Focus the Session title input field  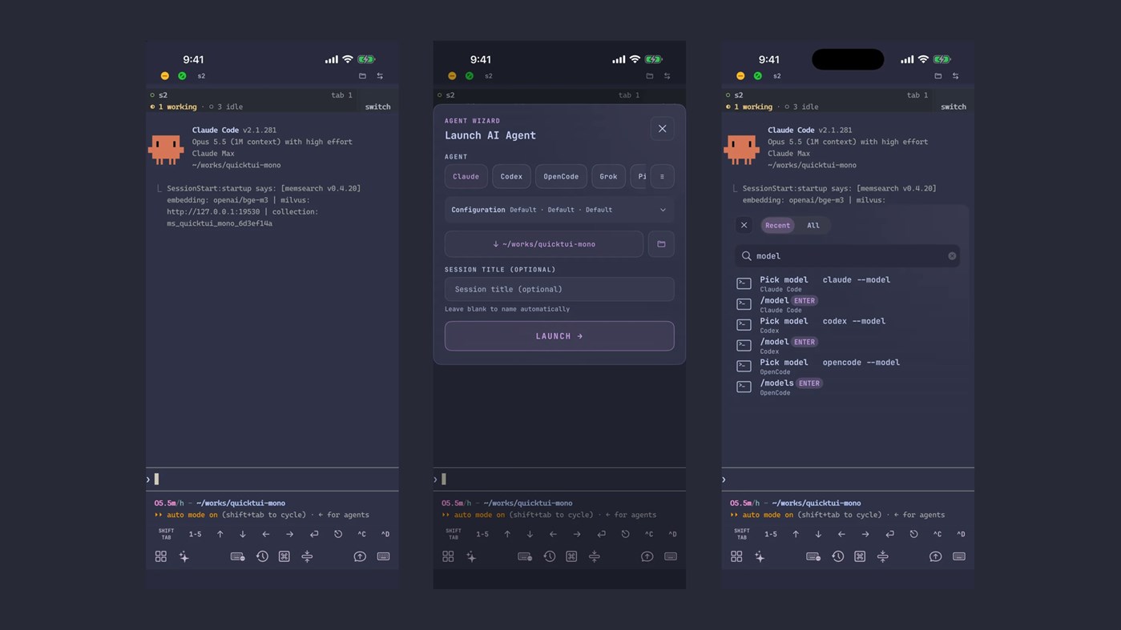559,289
